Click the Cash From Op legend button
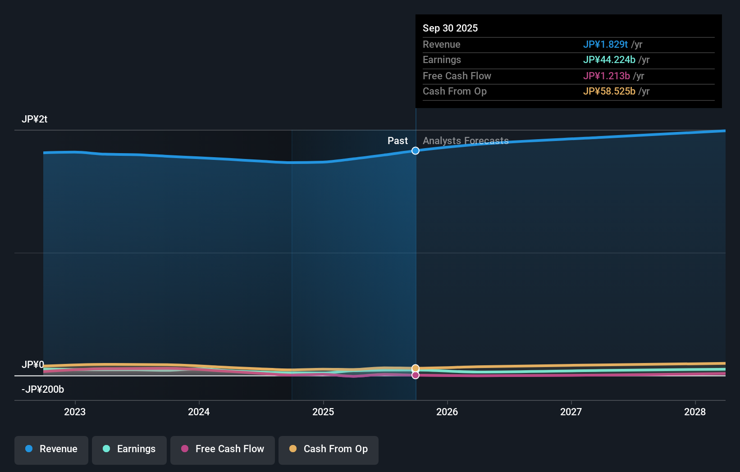 (x=328, y=449)
